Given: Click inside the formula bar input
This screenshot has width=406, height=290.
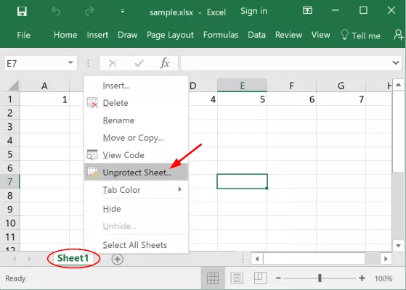Looking at the screenshot, I should click(x=286, y=63).
